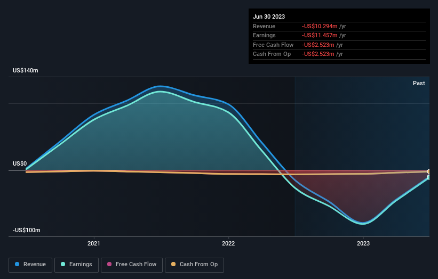Click the -US$100m y-axis label
Image resolution: width=438 pixels, height=279 pixels.
tap(27, 230)
